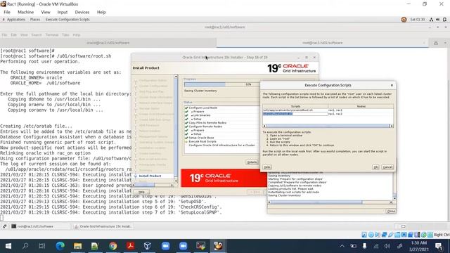The width and height of the screenshot is (450, 253).
Task: Open Windows taskbar search
Action: 25,246
